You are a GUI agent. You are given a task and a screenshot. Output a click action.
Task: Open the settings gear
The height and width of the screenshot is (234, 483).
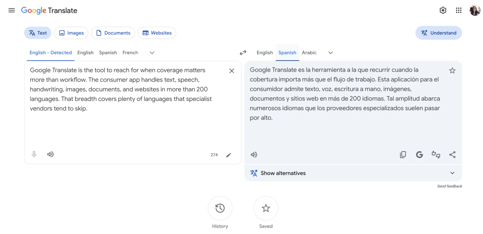[x=443, y=10]
